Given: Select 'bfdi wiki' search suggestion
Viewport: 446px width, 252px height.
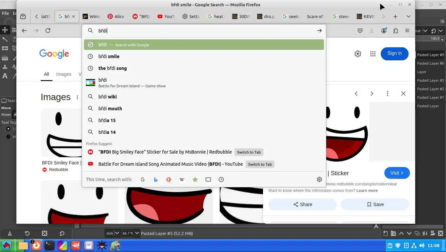Looking at the screenshot, I should [204, 97].
